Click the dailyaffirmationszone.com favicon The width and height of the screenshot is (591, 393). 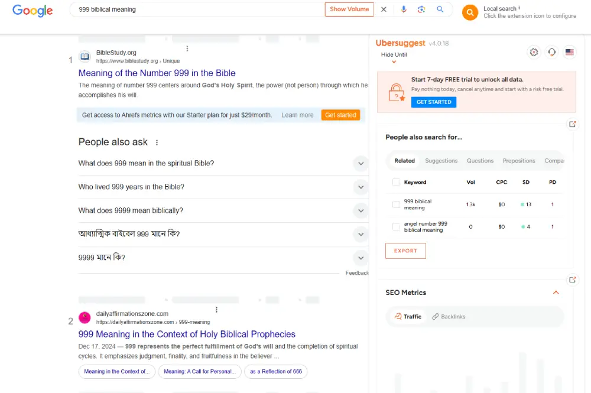pos(85,317)
